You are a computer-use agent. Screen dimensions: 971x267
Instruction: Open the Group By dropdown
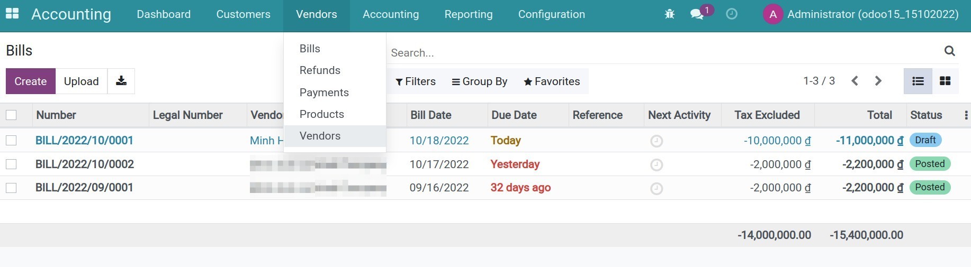click(x=479, y=81)
